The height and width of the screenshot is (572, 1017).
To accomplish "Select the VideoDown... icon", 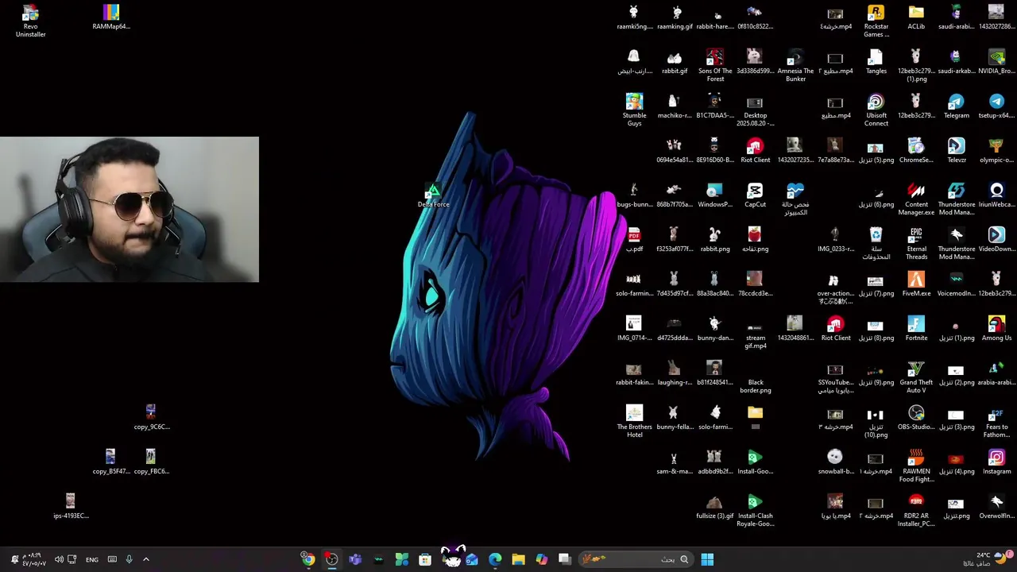I will 996,239.
